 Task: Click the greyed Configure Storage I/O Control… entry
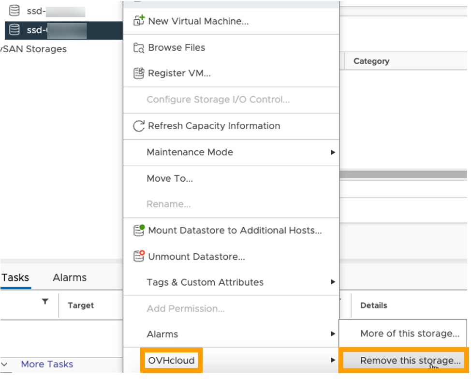231,100
